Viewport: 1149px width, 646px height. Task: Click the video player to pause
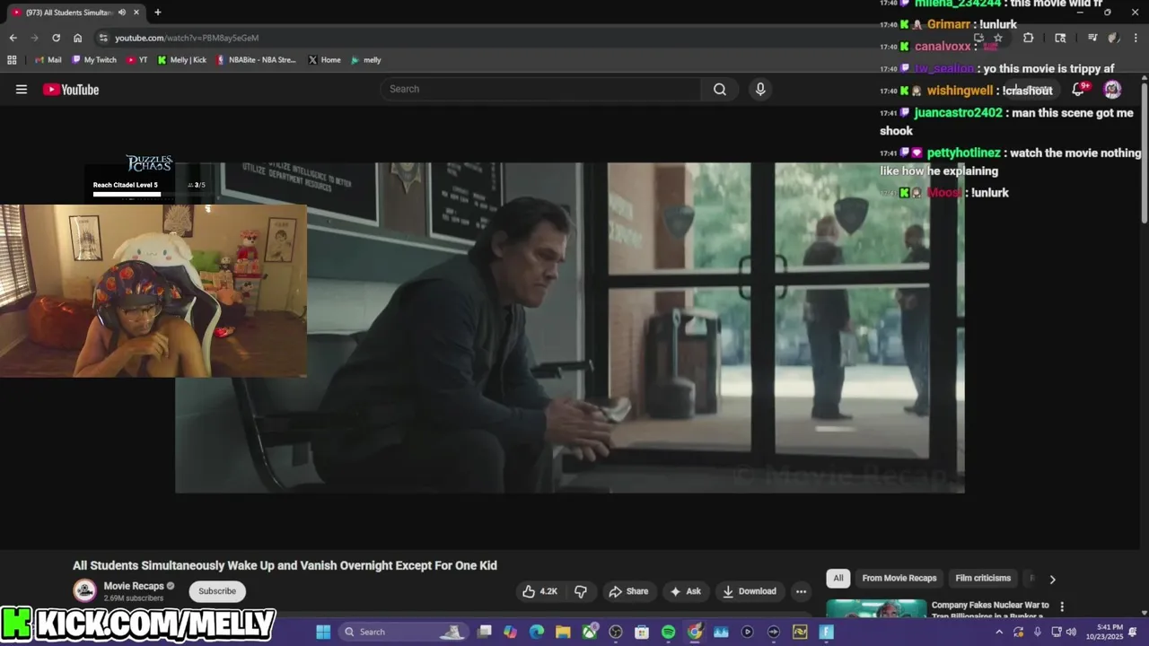[570, 327]
